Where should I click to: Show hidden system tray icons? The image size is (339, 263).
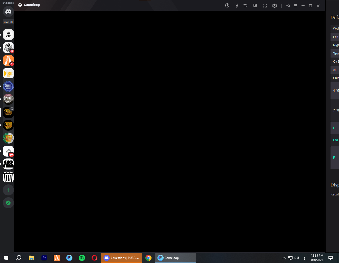[284, 258]
